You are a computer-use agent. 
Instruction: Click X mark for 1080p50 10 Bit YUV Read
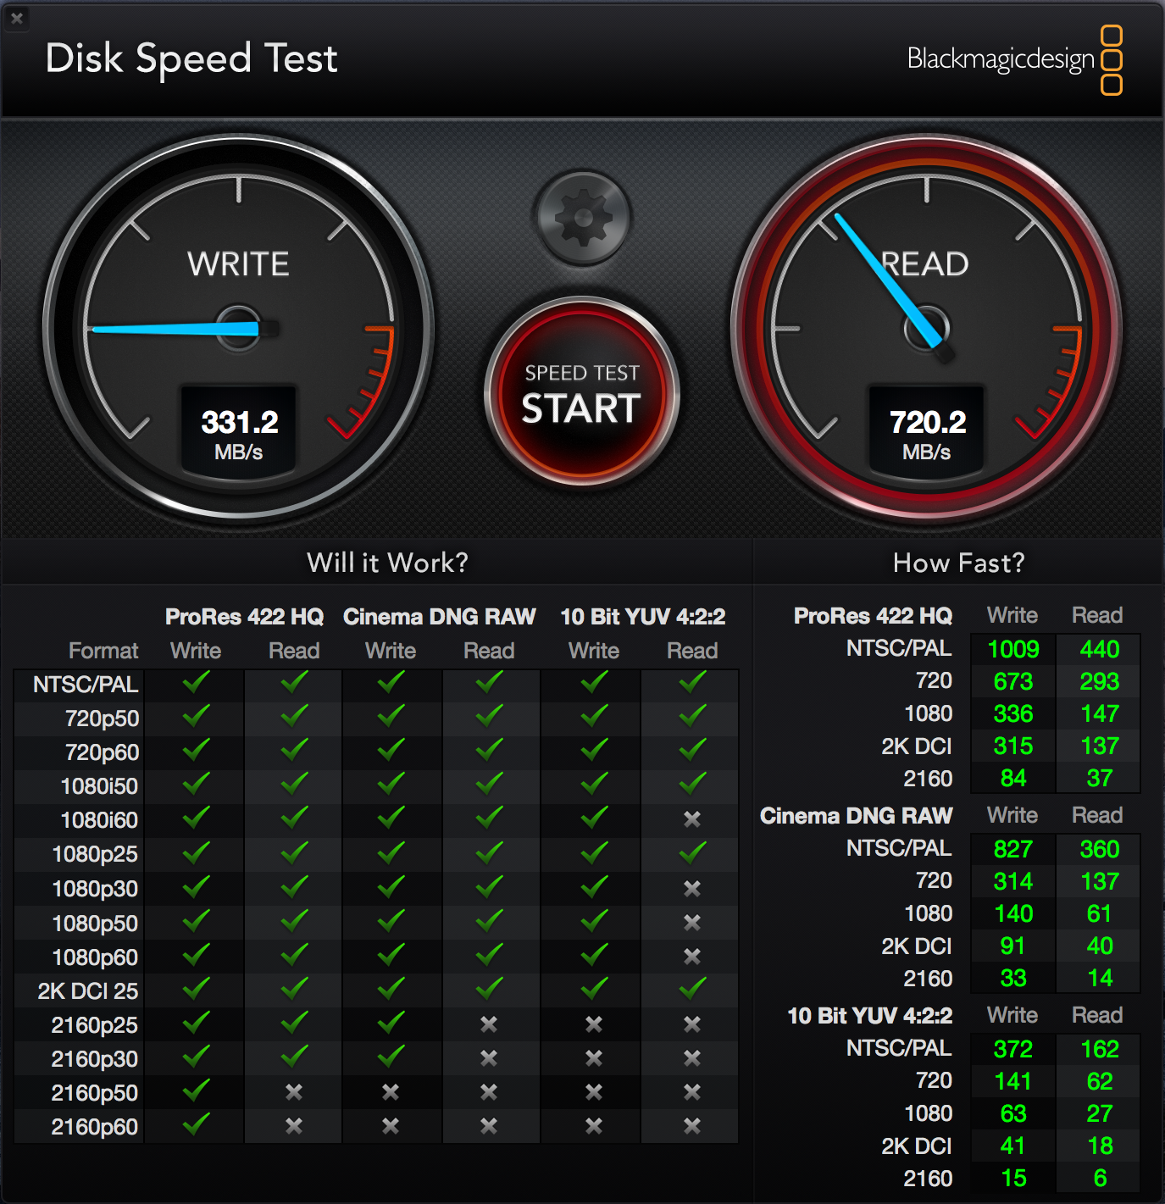tap(692, 923)
